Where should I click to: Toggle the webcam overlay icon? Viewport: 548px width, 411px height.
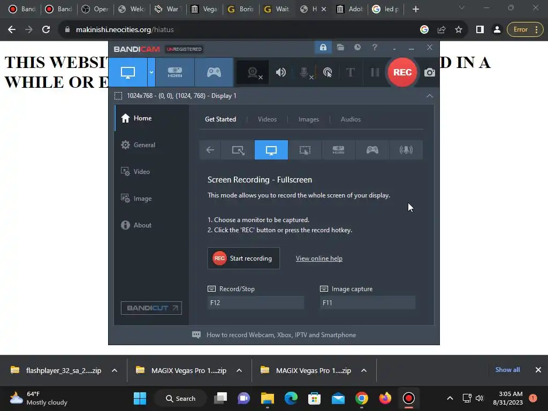253,72
